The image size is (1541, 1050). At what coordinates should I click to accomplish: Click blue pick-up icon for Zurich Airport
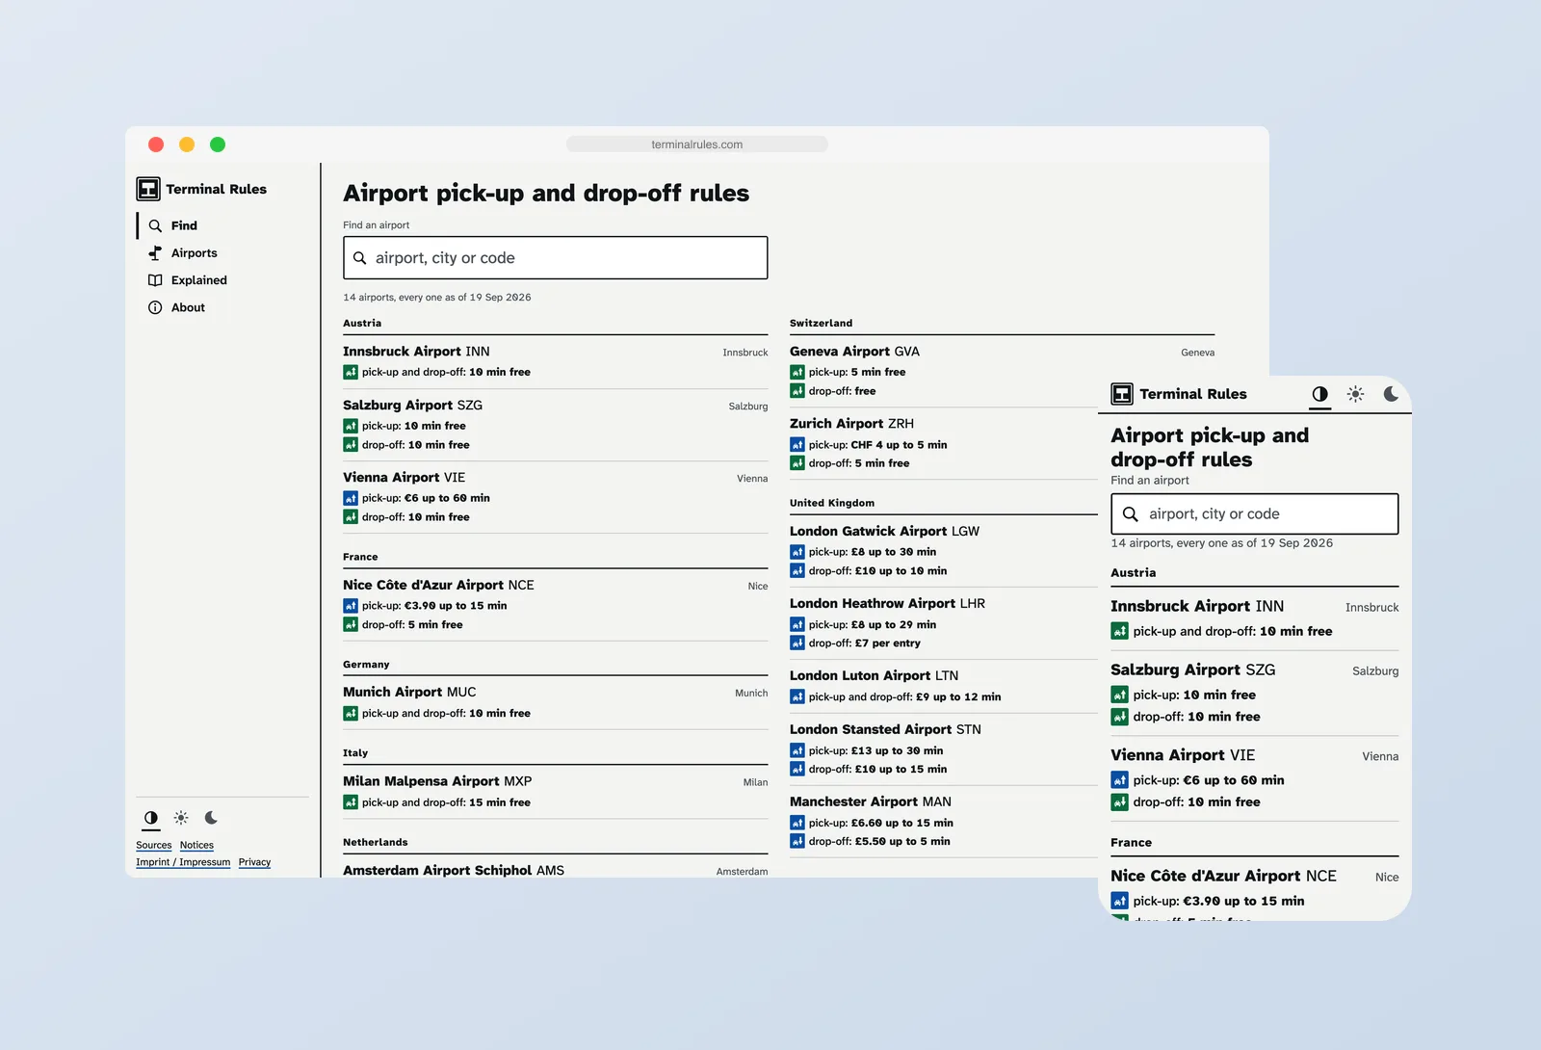pos(797,445)
